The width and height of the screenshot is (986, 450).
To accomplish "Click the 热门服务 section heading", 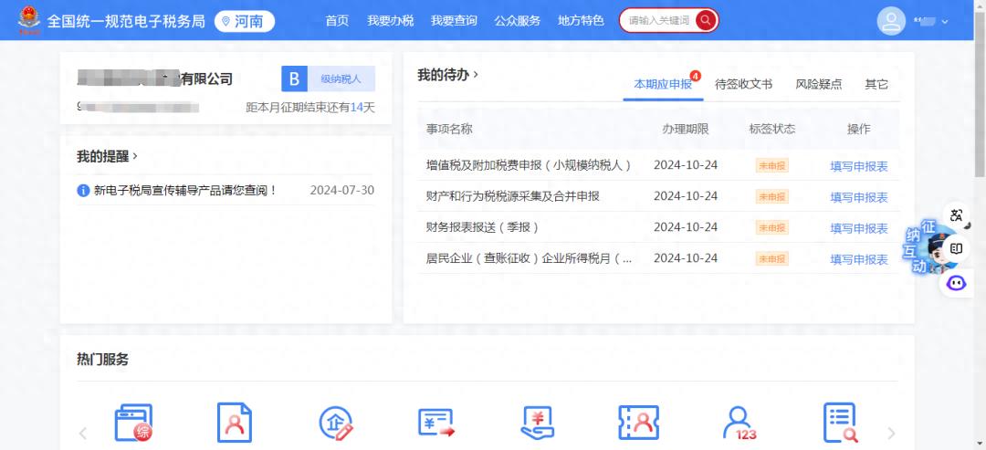I will click(102, 360).
